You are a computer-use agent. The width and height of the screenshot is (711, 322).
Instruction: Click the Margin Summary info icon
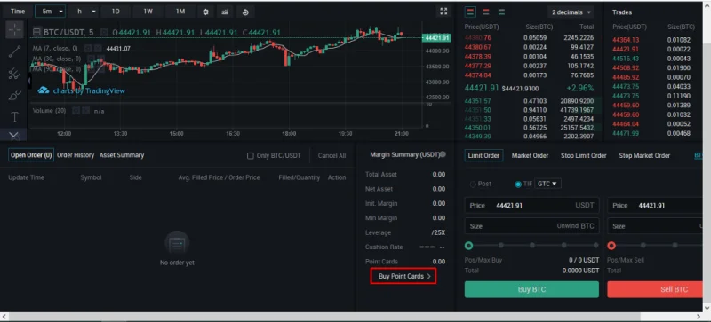tap(443, 155)
